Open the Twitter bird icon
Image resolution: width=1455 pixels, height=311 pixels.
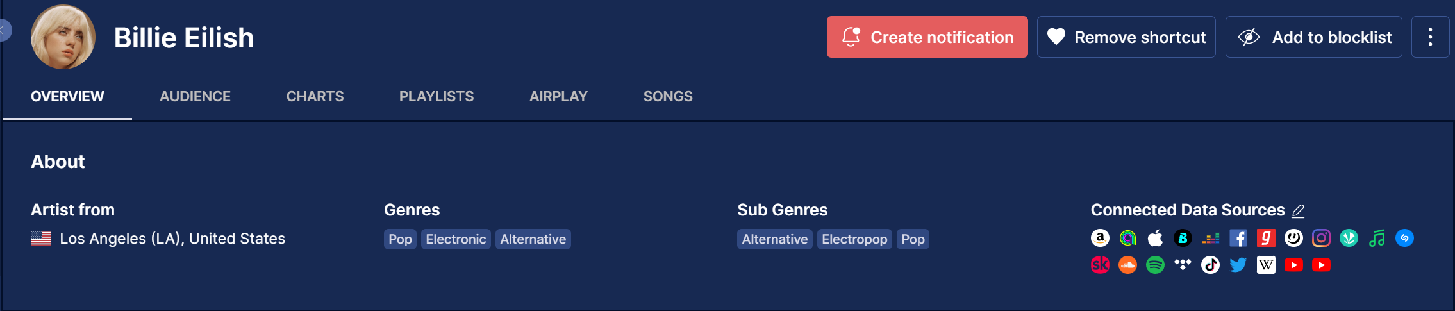click(x=1238, y=265)
